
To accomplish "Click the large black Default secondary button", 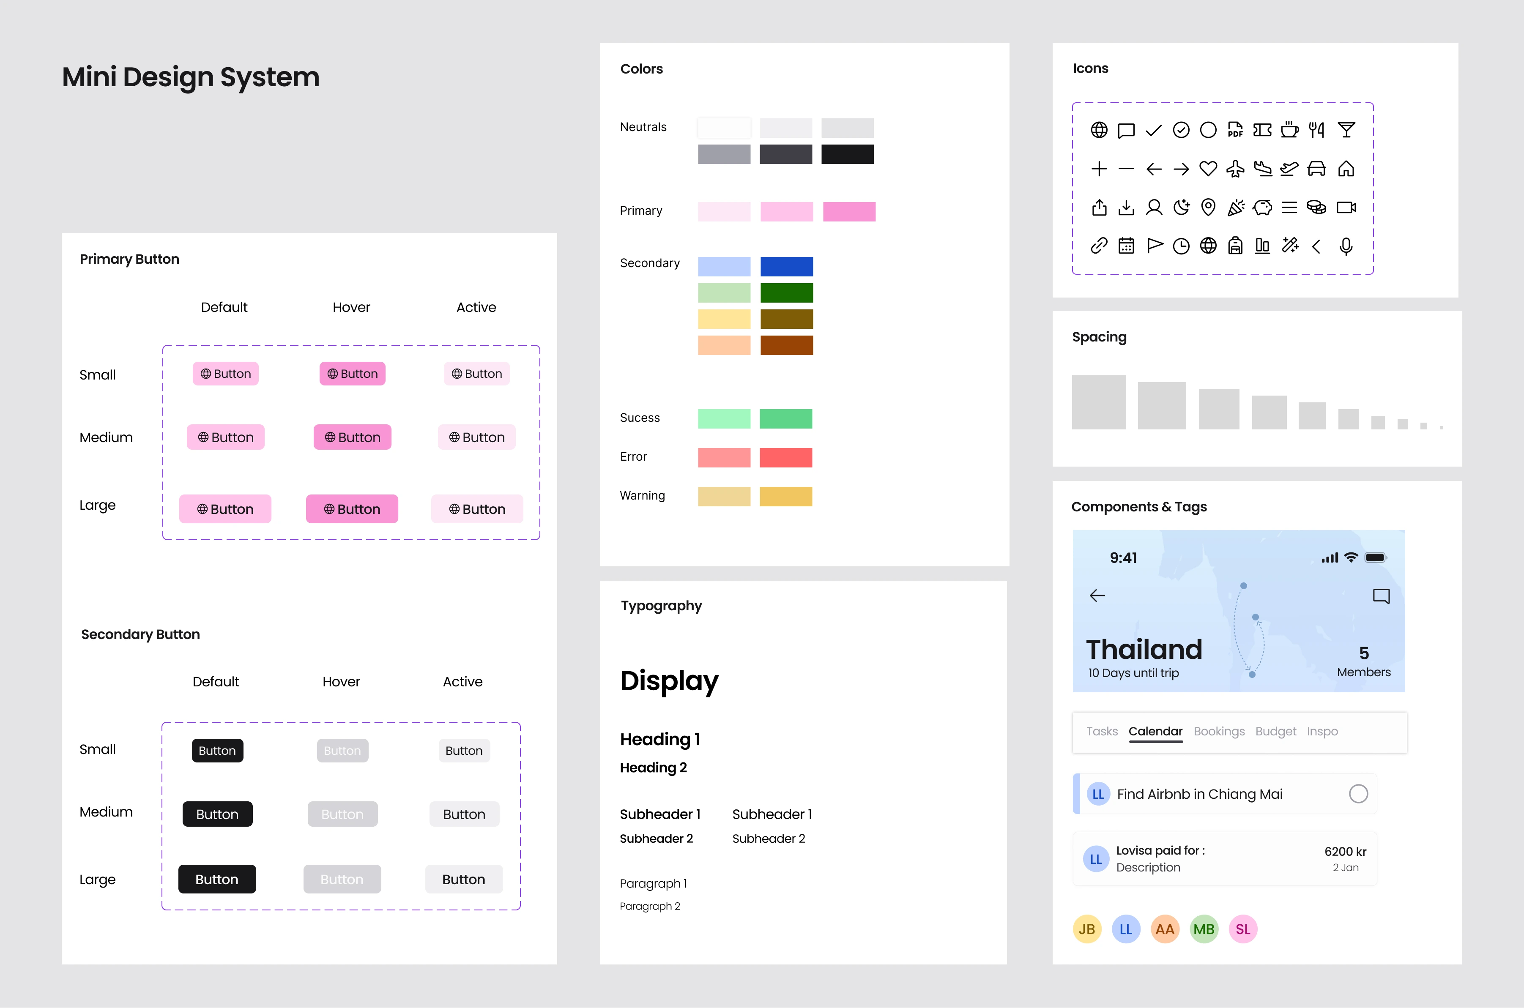I will click(x=217, y=879).
